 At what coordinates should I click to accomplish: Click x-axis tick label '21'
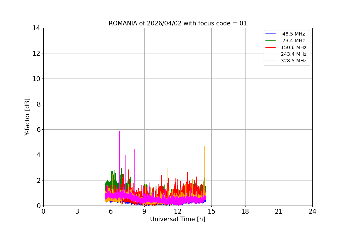279,211
